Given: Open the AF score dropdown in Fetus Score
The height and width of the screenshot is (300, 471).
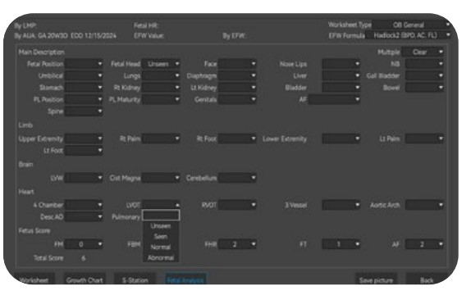Looking at the screenshot, I should [x=424, y=244].
